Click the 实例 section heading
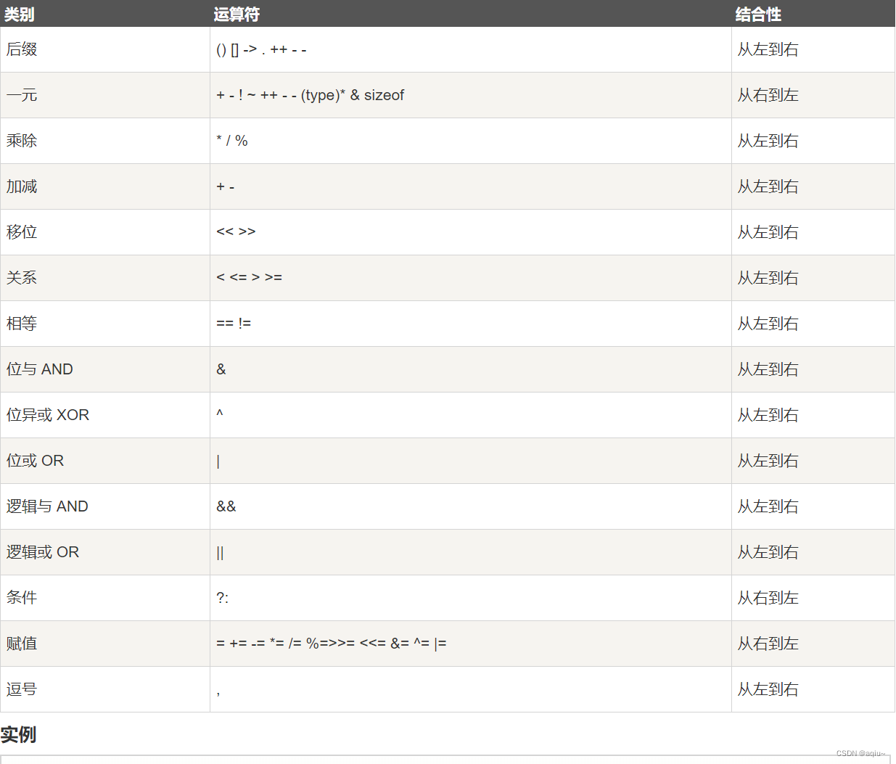 click(18, 735)
